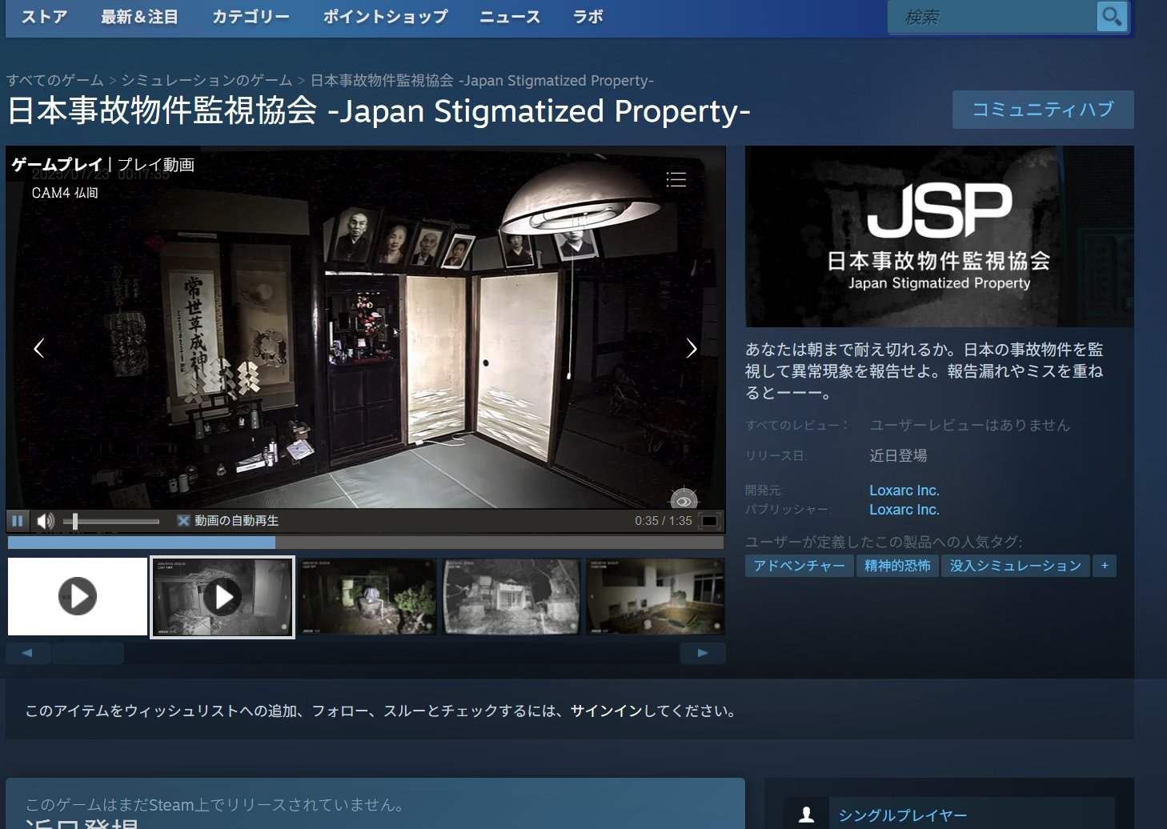Image resolution: width=1167 pixels, height=829 pixels.
Task: Open the ポイントショップ tab
Action: point(385,17)
